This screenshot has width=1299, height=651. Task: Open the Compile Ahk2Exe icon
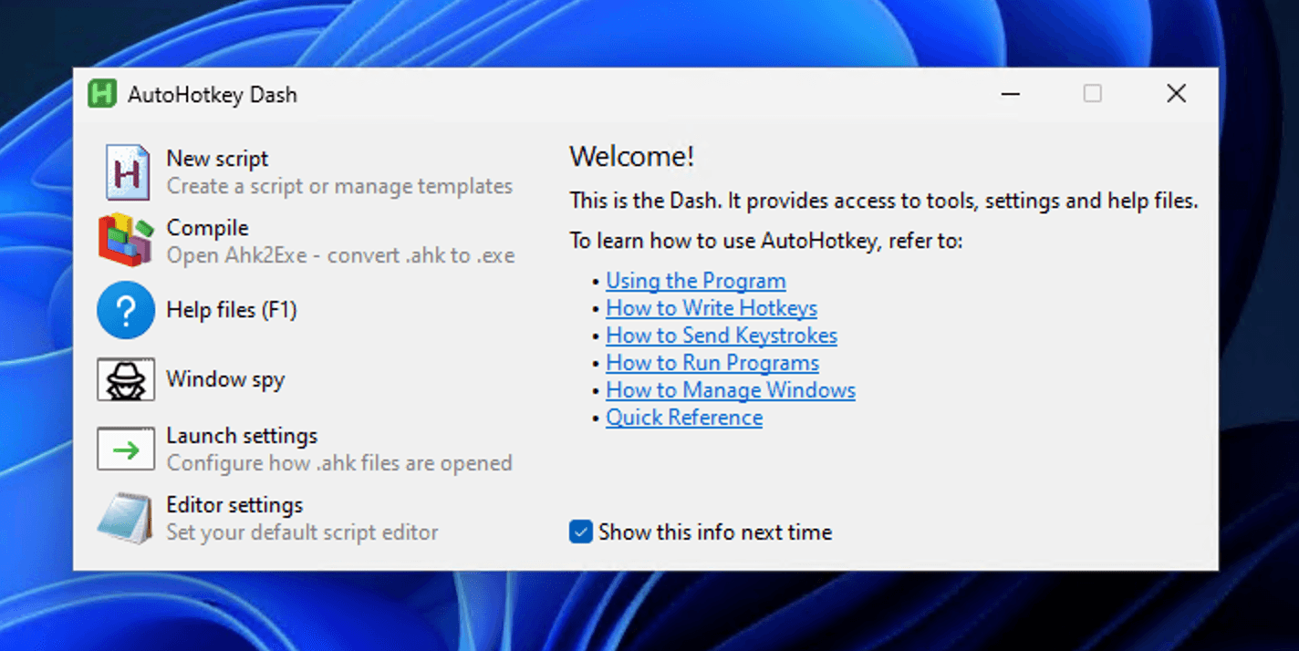click(126, 240)
